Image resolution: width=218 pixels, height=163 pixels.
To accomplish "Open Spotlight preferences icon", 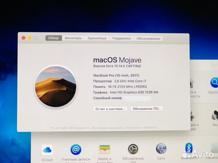I will [214, 83].
